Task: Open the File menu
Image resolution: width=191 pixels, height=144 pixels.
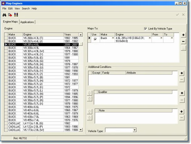Action: tap(4, 8)
